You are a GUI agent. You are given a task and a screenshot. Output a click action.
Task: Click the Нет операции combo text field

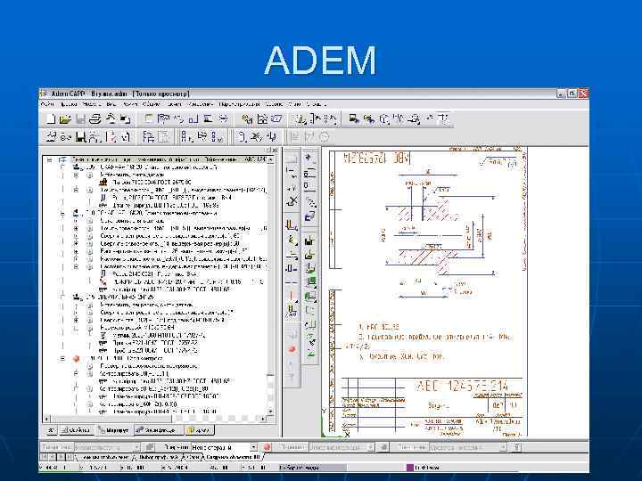[x=220, y=447]
